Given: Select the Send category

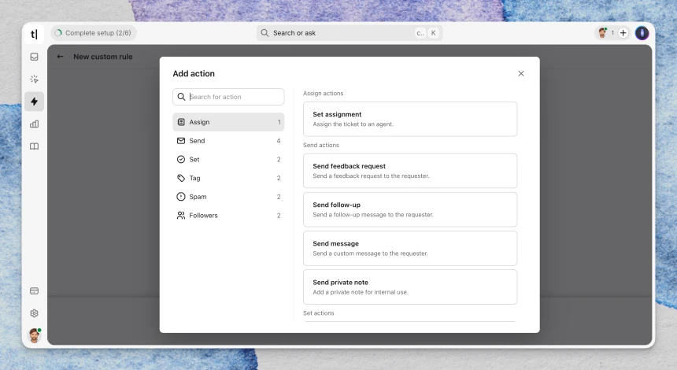Looking at the screenshot, I should point(228,141).
